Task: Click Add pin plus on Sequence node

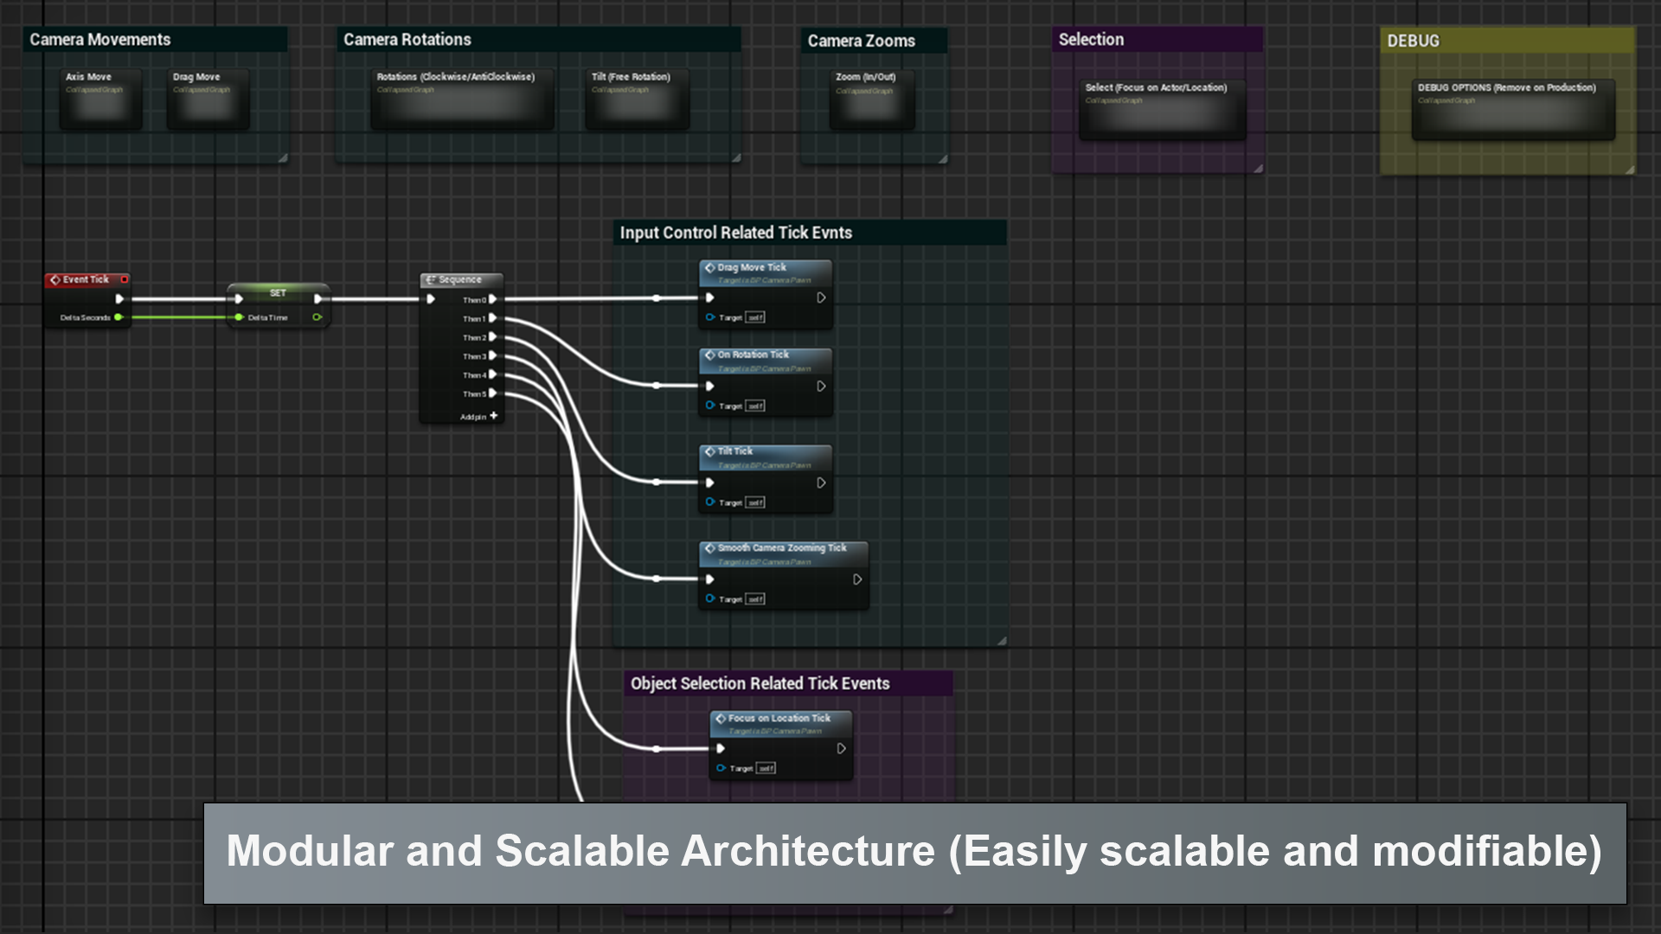Action: click(493, 416)
